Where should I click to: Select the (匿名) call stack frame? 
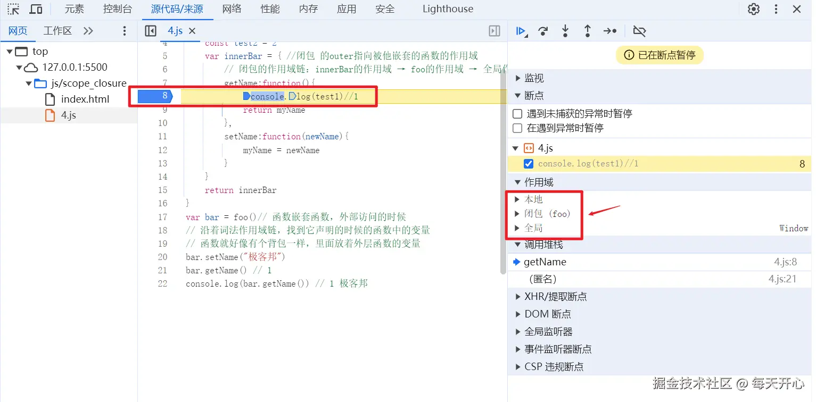(x=660, y=279)
